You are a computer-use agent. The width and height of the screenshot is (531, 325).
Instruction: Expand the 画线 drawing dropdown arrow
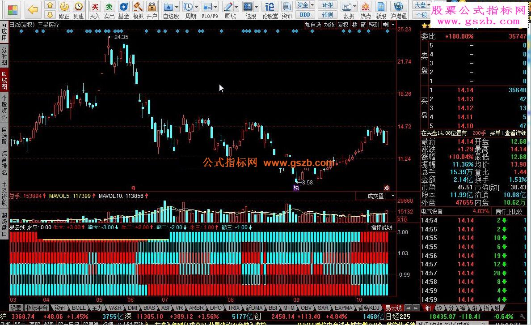(x=236, y=7)
